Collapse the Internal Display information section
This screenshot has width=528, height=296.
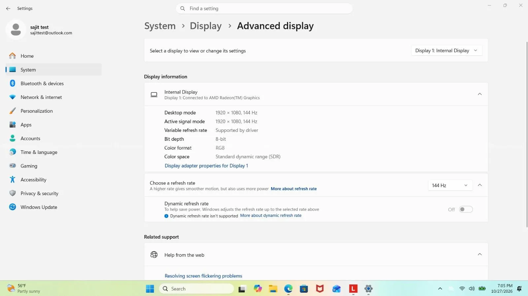click(480, 94)
